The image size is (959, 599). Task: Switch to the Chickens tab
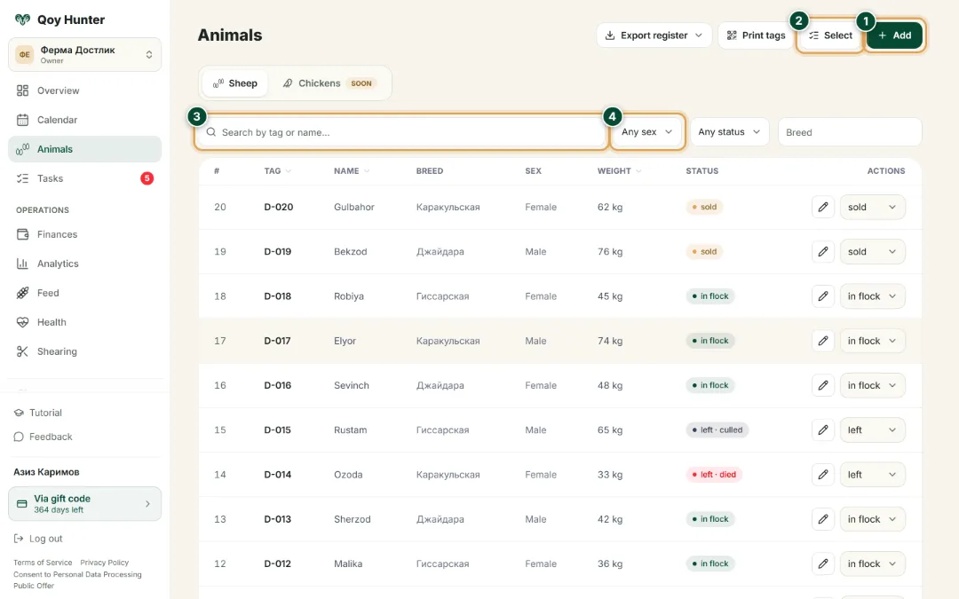(329, 83)
